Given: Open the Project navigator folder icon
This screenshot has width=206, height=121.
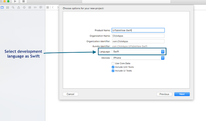Looking at the screenshot, I should pos(2,7).
